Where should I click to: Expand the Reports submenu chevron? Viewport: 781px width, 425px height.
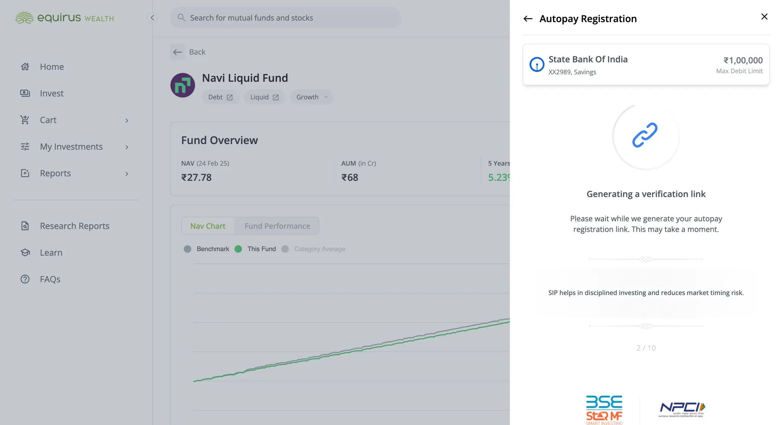(x=127, y=174)
